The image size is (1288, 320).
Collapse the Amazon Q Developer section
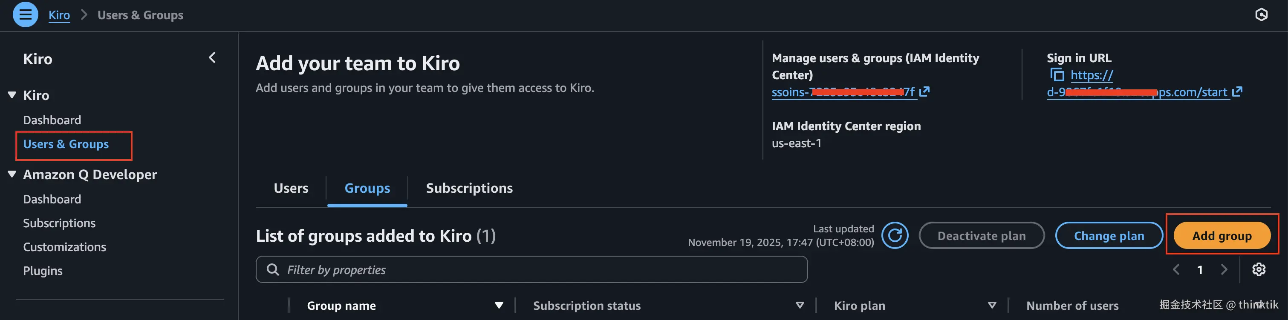pyautogui.click(x=12, y=174)
